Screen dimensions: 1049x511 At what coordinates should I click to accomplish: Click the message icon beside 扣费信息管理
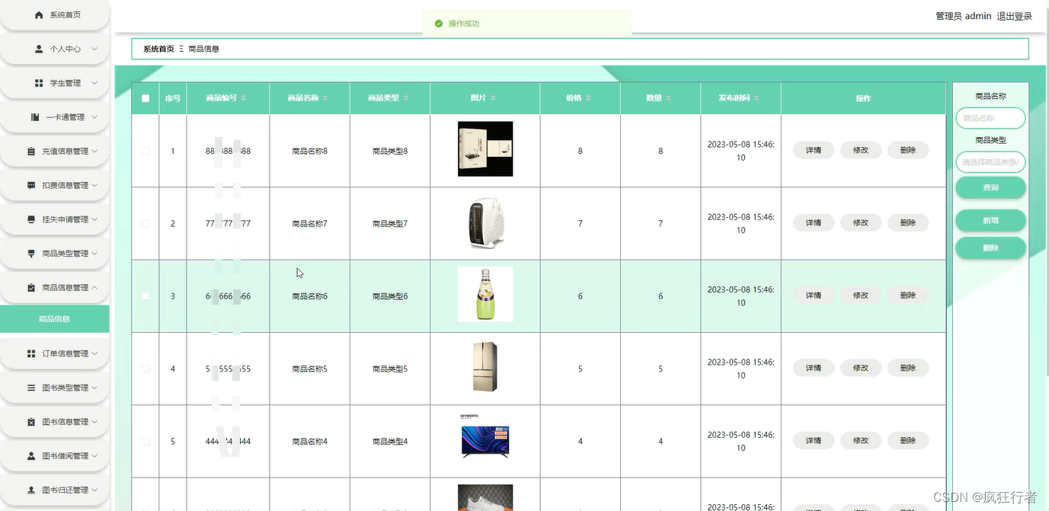click(x=31, y=186)
